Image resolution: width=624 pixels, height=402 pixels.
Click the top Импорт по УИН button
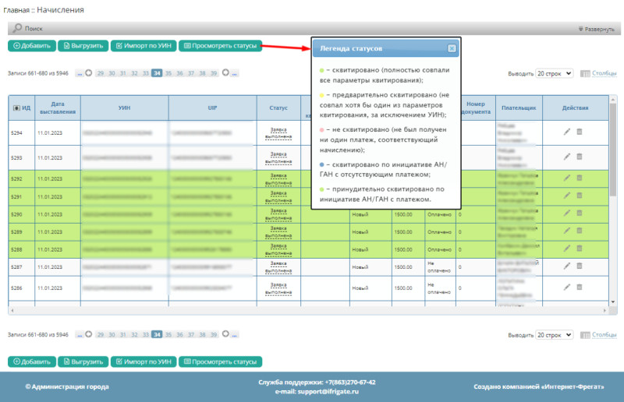click(143, 46)
